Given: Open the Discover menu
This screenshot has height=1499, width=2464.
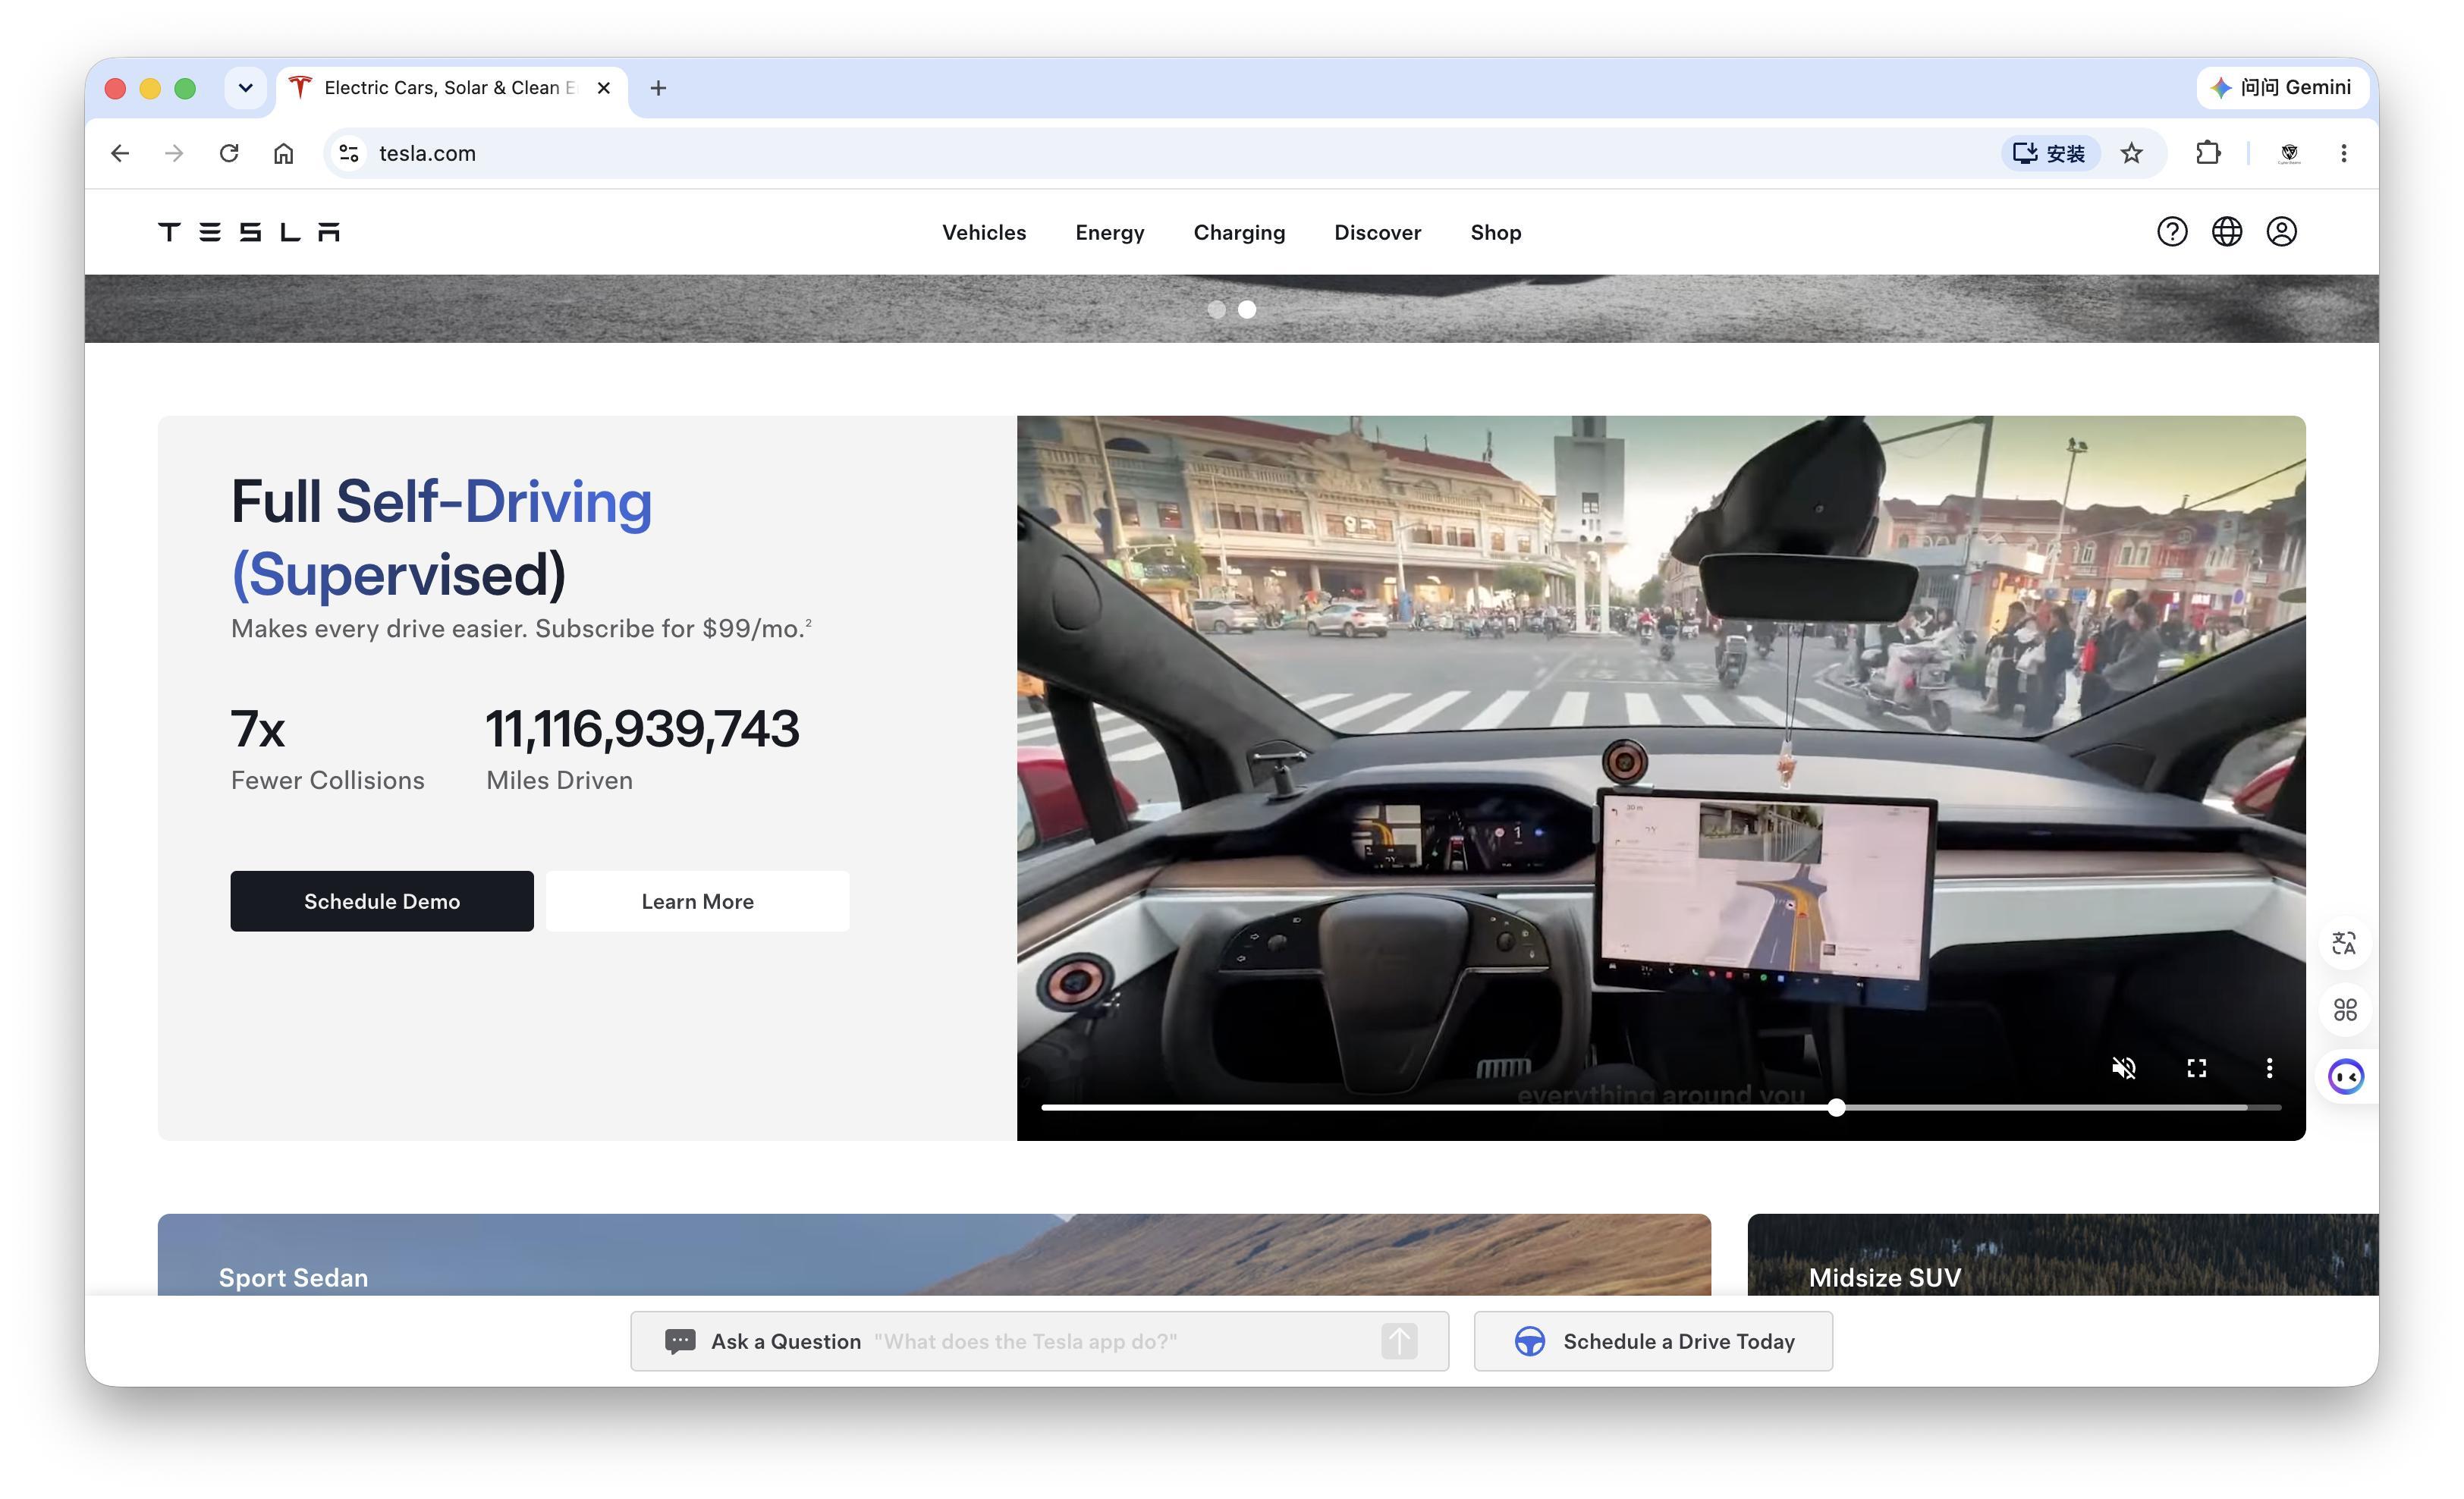Looking at the screenshot, I should point(1377,232).
